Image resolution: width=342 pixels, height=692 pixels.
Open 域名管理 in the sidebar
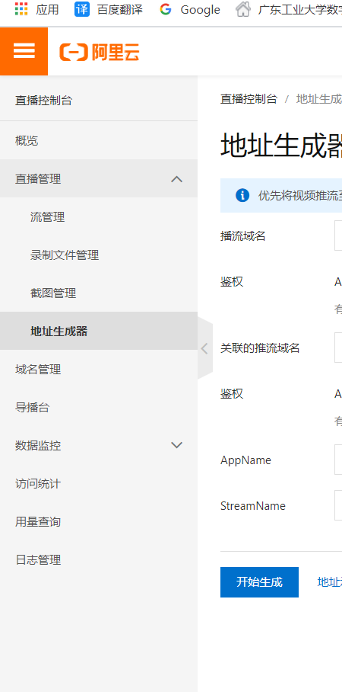pos(99,369)
